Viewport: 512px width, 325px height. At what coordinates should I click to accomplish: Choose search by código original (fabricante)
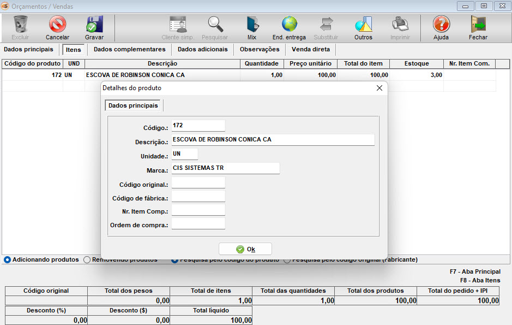click(x=287, y=260)
